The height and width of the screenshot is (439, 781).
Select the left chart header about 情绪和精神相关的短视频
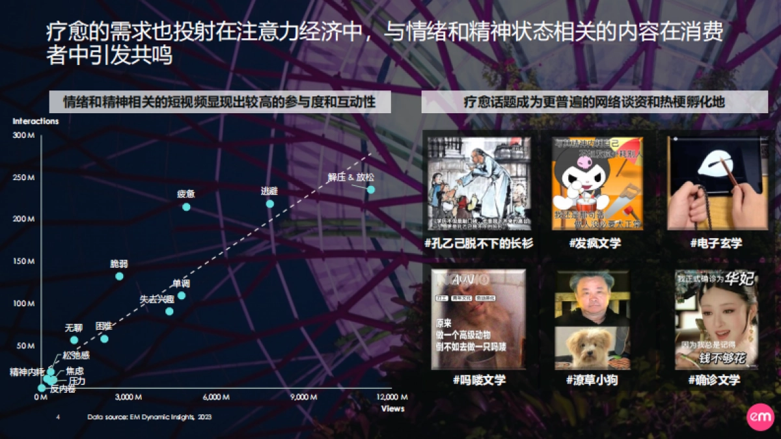pyautogui.click(x=223, y=101)
